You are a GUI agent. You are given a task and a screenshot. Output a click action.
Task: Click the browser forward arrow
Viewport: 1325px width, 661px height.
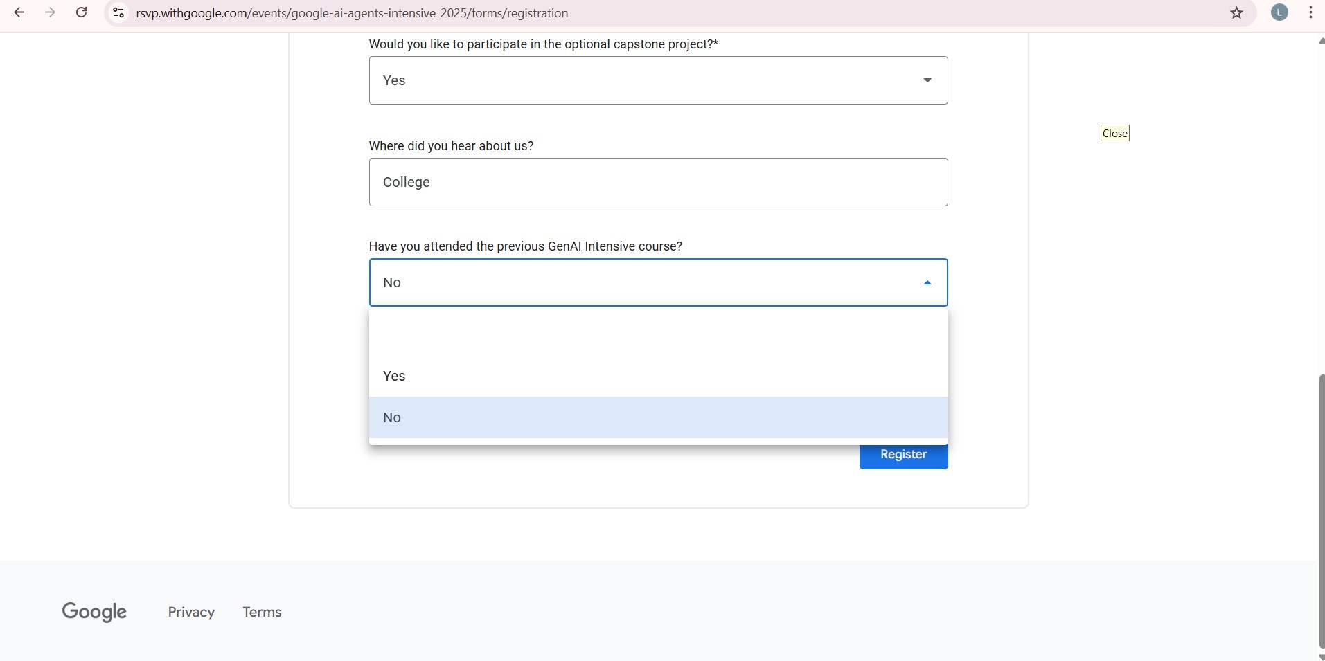coord(49,12)
